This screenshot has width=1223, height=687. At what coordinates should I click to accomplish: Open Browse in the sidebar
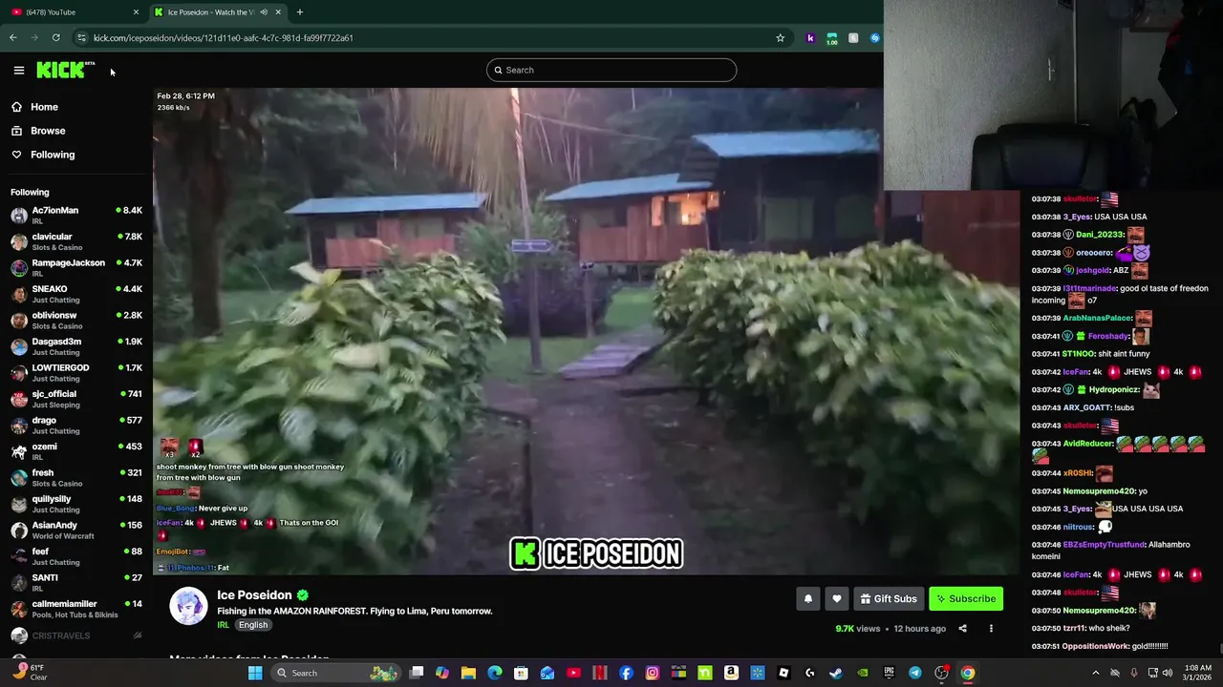[x=38, y=131]
